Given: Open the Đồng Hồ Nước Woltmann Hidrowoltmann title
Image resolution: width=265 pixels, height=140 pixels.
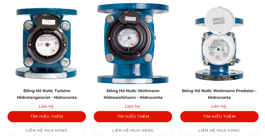Looking at the screenshot, I should [133, 94].
